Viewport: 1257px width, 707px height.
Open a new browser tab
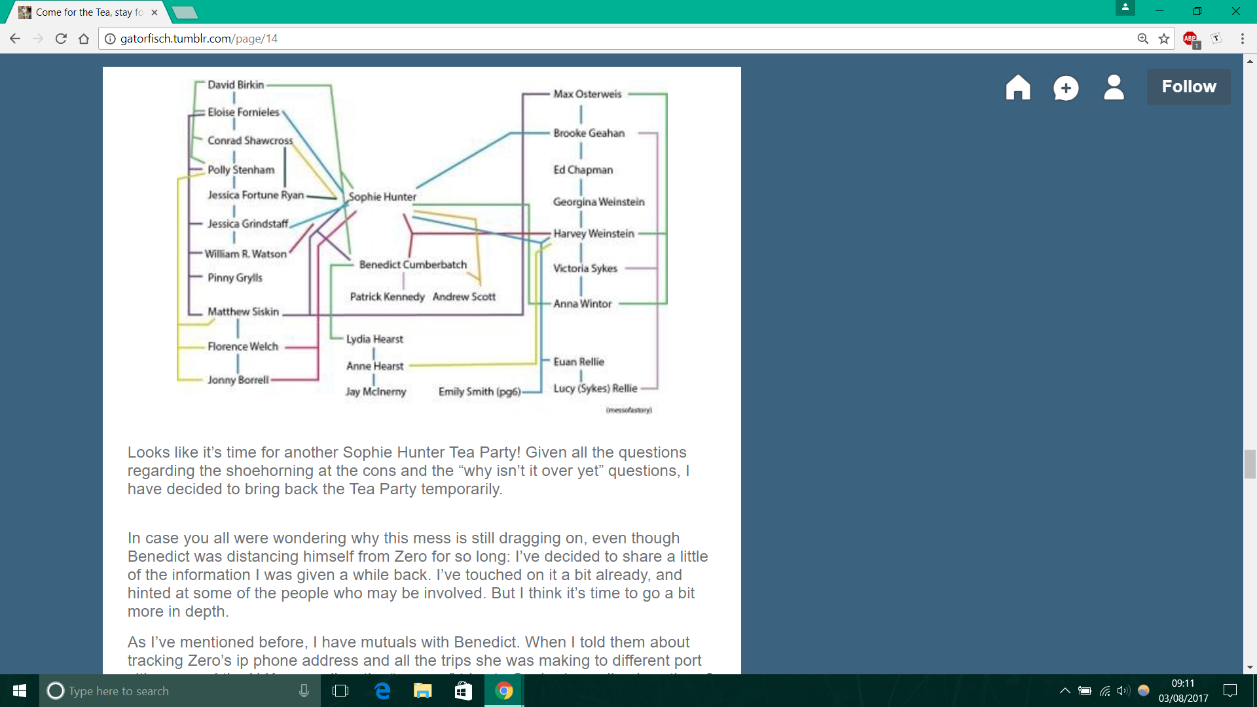(185, 12)
